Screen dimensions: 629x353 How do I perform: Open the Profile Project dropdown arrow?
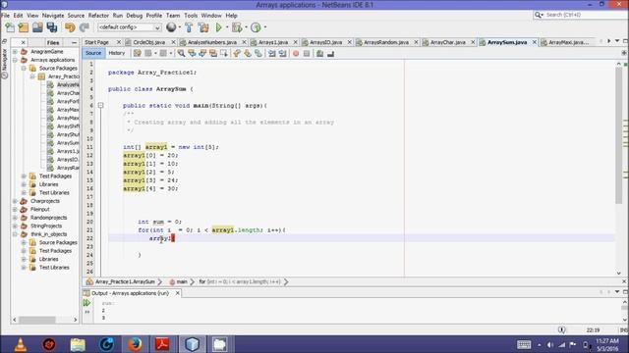coord(264,27)
